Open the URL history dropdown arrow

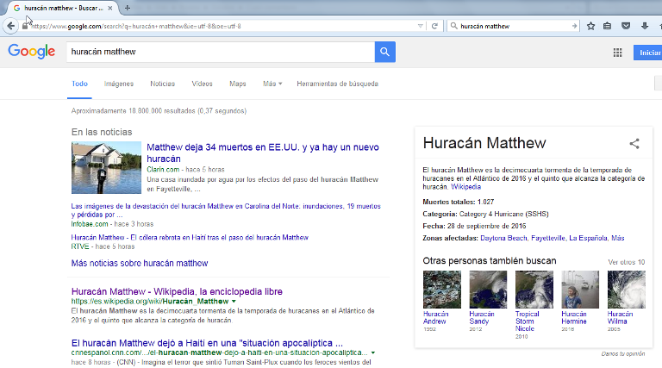point(420,26)
